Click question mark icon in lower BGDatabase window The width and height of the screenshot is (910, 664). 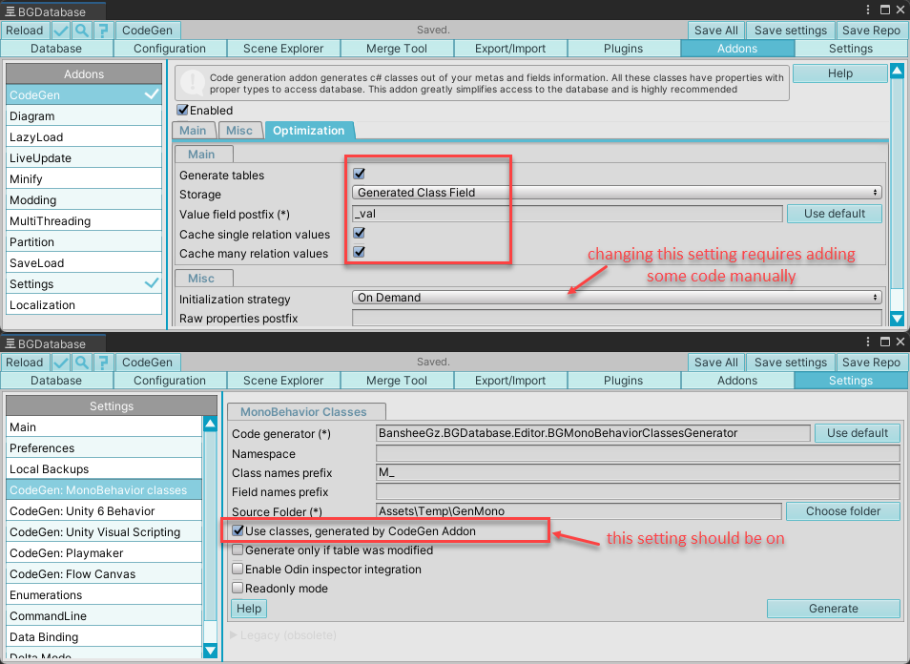click(103, 363)
